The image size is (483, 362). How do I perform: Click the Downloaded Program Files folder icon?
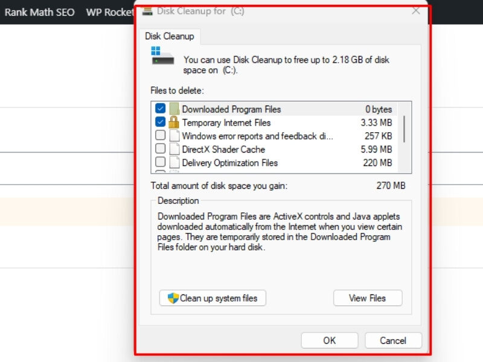(x=174, y=109)
